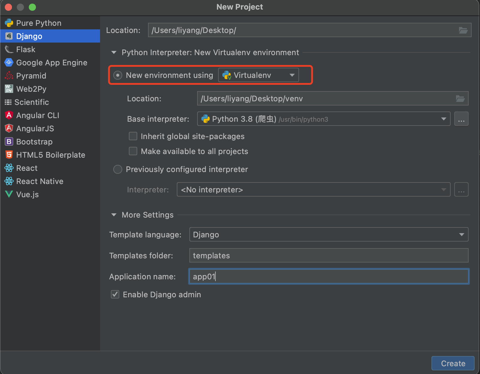Screen dimensions: 480x374
Task: Close the New Project window
Action: [x=8, y=7]
